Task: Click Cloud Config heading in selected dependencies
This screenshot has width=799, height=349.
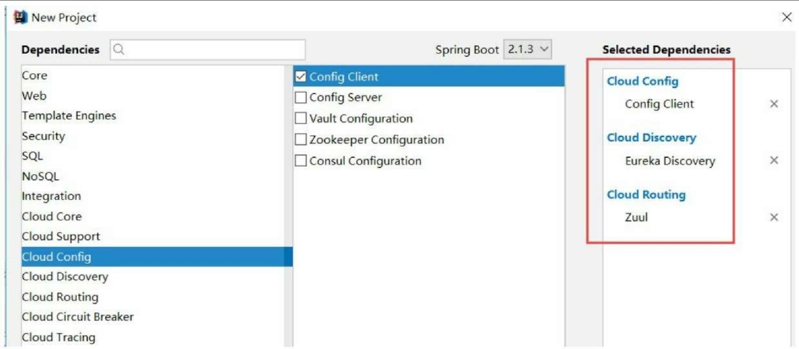Action: pyautogui.click(x=642, y=81)
